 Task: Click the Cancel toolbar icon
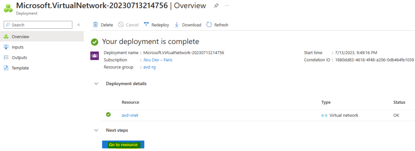click(x=121, y=25)
